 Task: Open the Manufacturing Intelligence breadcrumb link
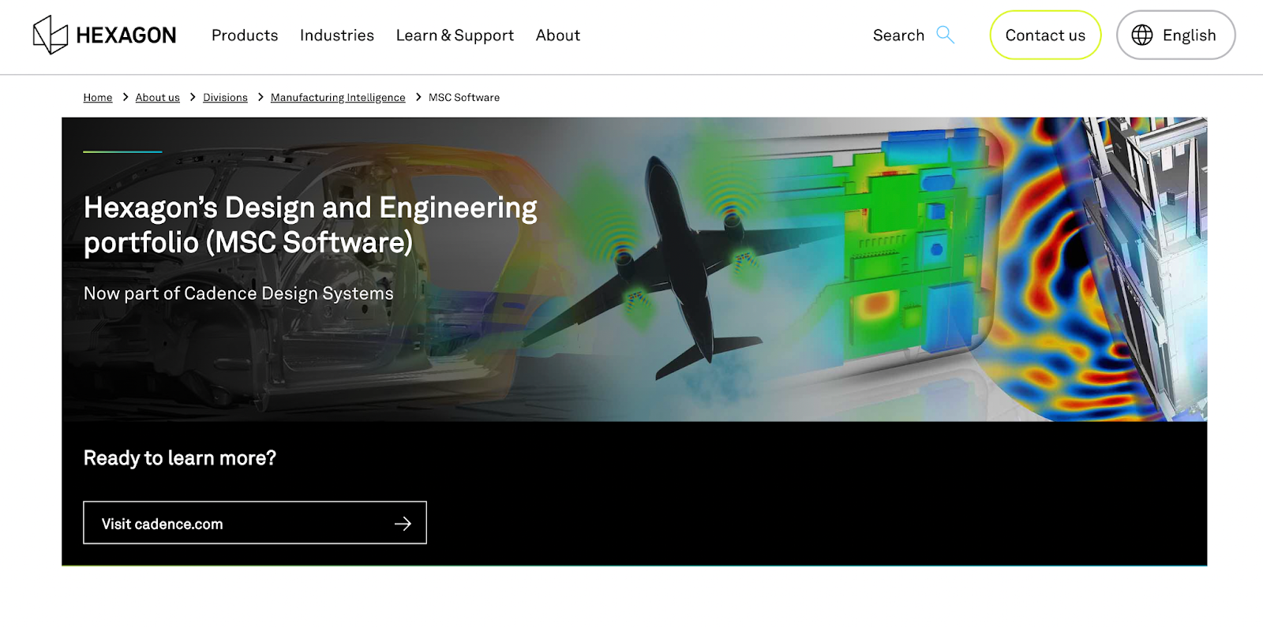(x=338, y=98)
